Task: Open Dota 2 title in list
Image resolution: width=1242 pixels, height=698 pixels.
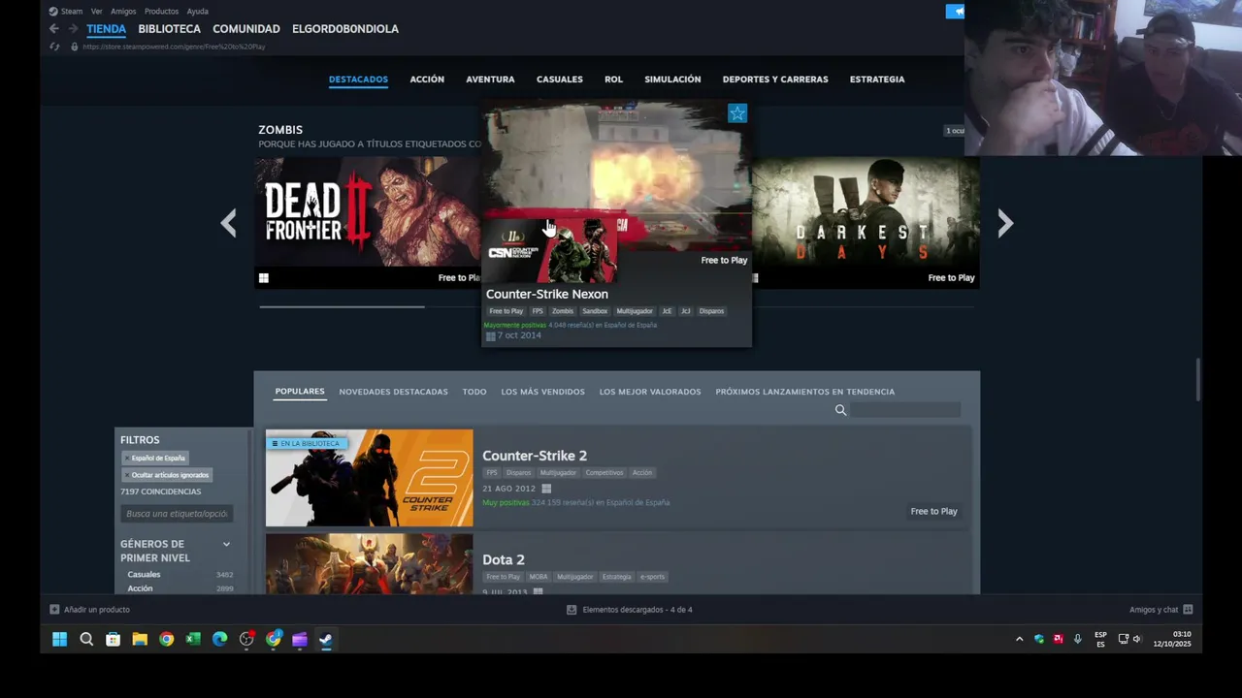Action: click(x=504, y=559)
